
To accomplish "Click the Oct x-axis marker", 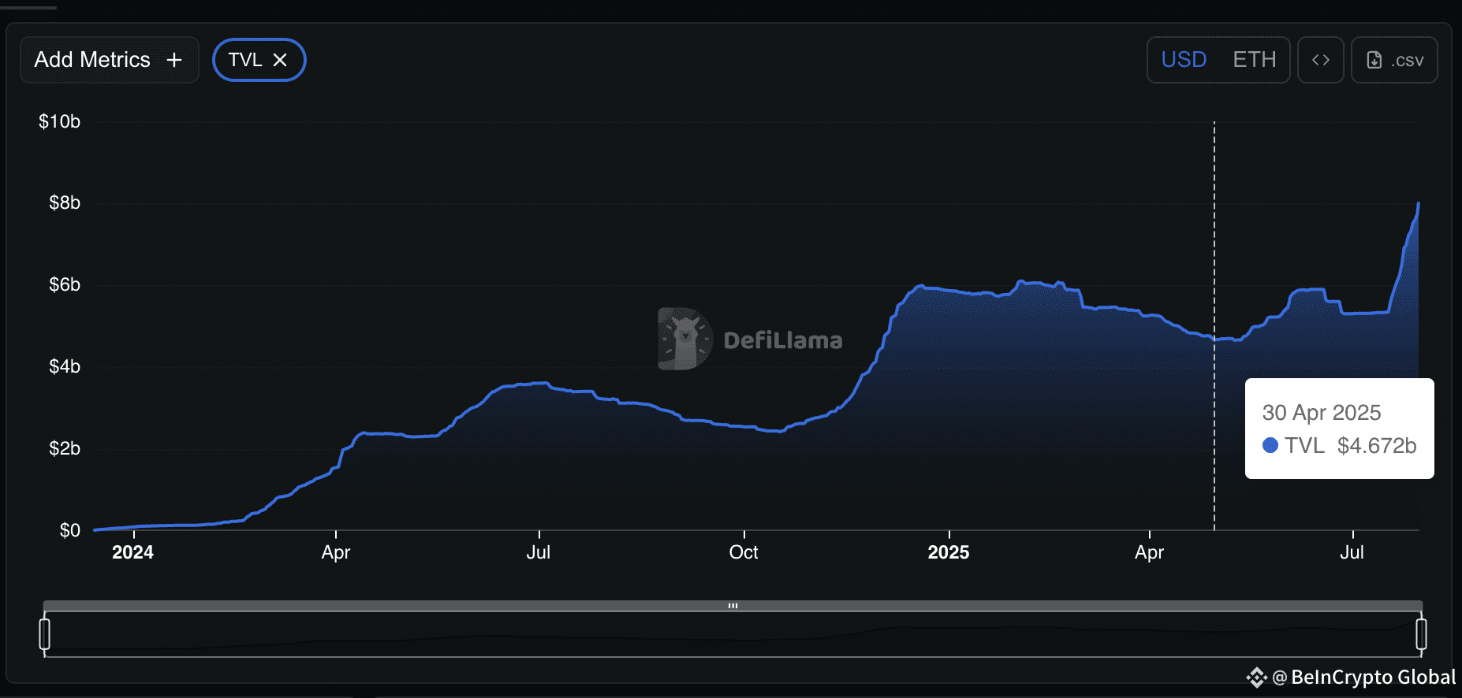I will click(x=744, y=552).
